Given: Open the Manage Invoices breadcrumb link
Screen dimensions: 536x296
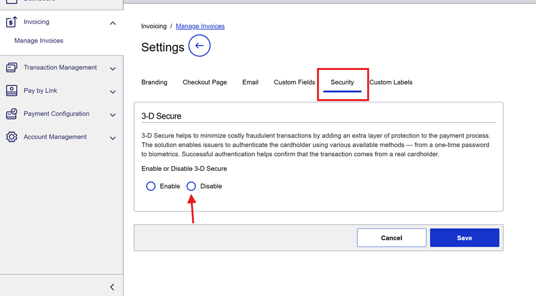Looking at the screenshot, I should click(x=200, y=26).
